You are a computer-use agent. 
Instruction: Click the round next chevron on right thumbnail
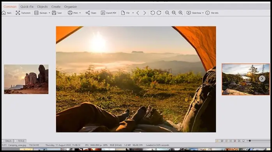pos(262,79)
